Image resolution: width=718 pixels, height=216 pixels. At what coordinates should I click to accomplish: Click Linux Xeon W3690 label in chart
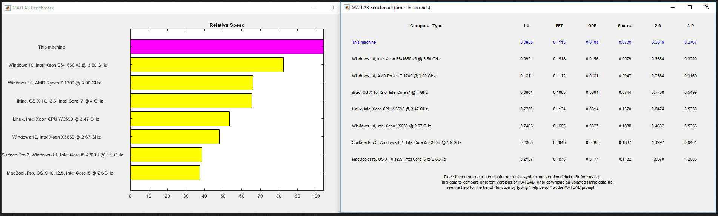pyautogui.click(x=56, y=119)
